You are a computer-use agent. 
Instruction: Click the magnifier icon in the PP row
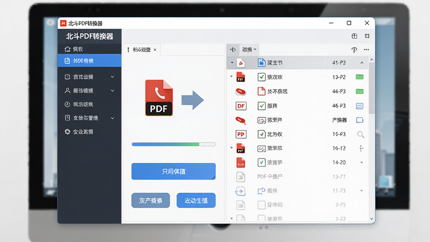pos(361,134)
